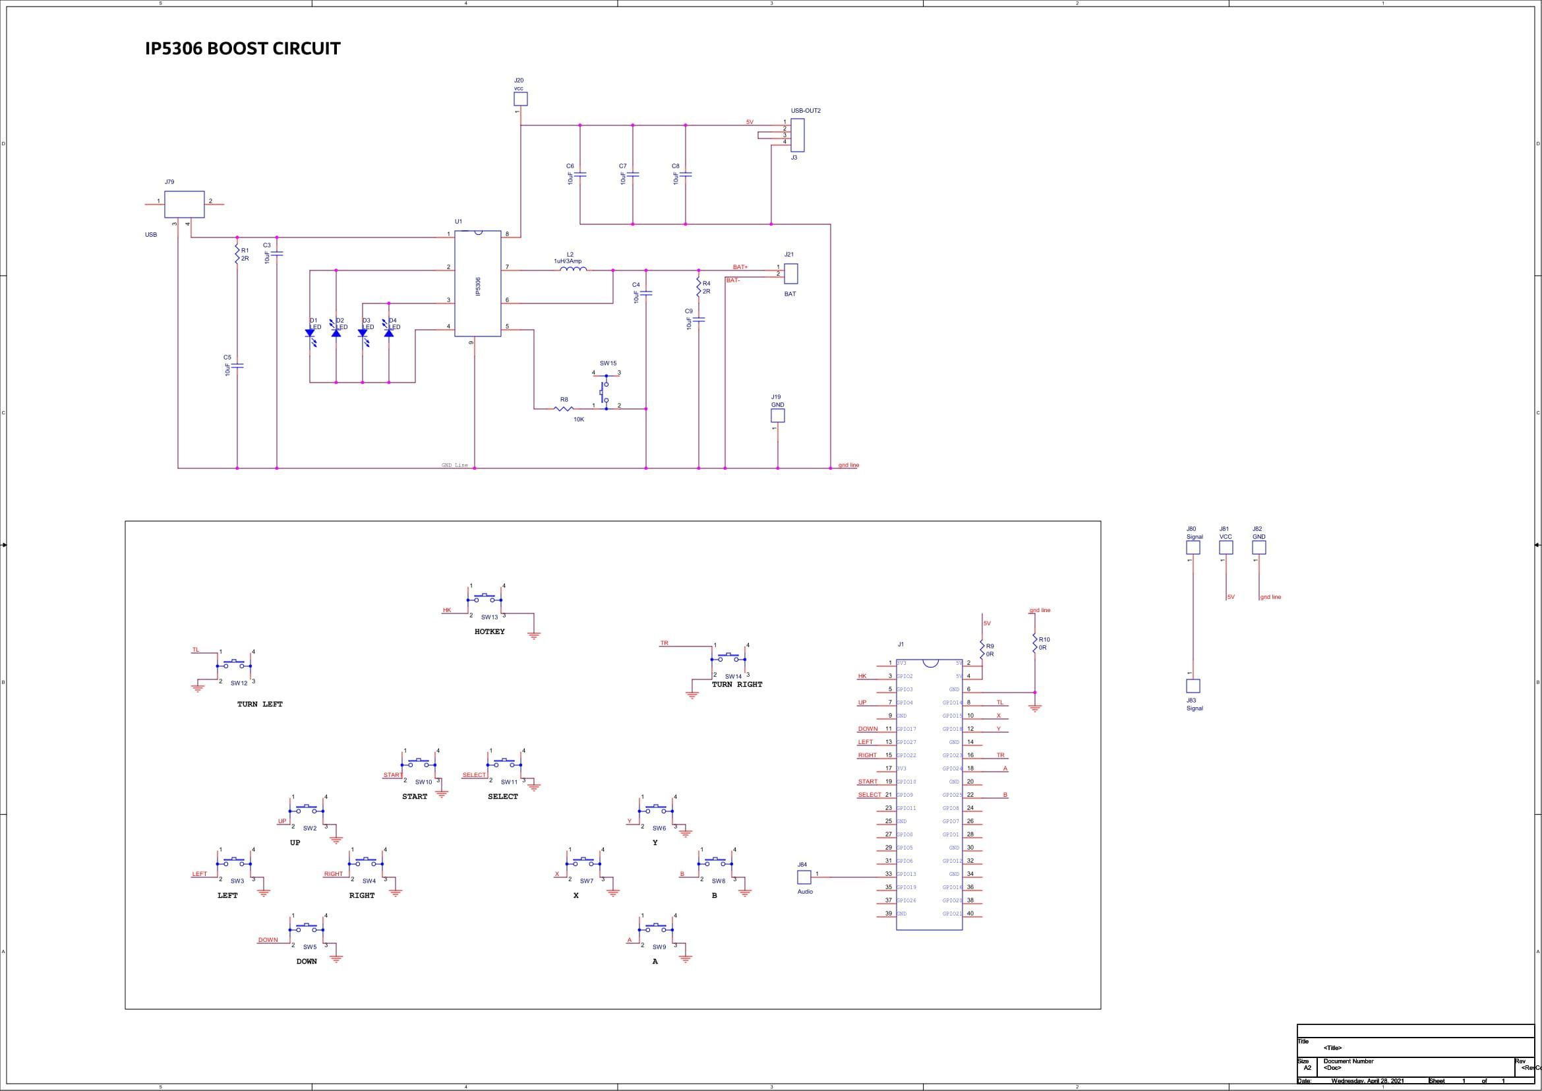The height and width of the screenshot is (1091, 1542).
Task: Select the J3 USB-OUT2 connector
Action: tap(797, 135)
